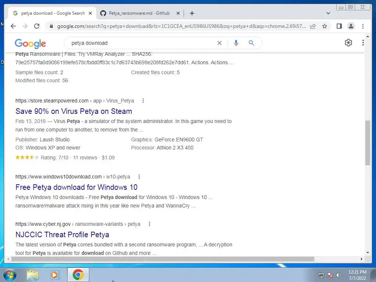Close the Petya_ransomware.md GitHub tab
Screen dimensions: 376x282
[x=178, y=13]
